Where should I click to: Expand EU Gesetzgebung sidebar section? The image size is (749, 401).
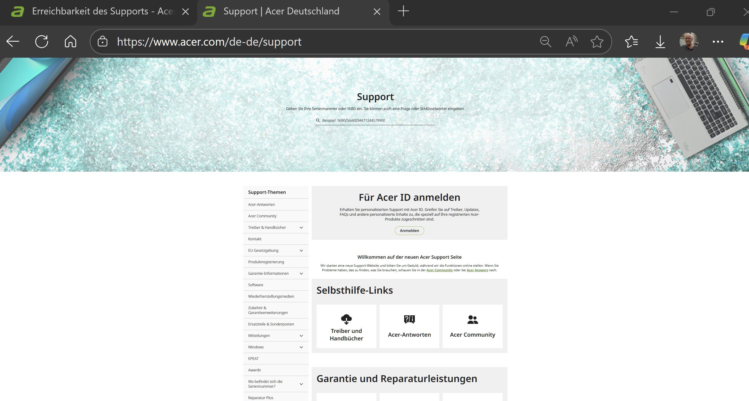tap(301, 250)
